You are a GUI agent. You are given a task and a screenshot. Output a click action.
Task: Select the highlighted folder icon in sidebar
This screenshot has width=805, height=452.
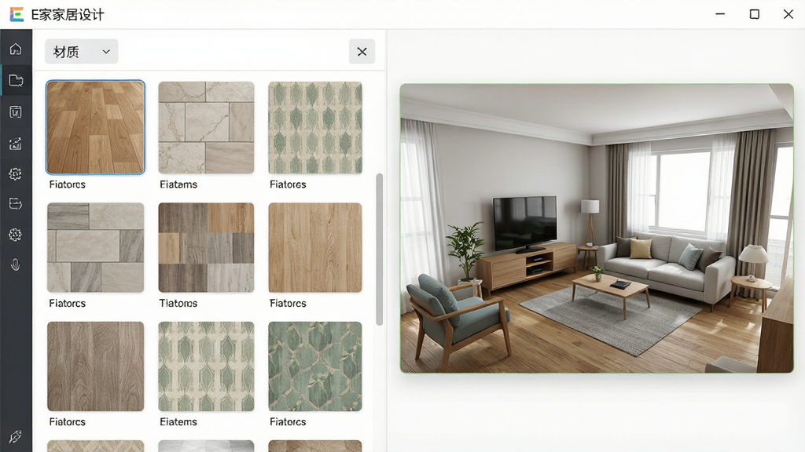point(16,81)
